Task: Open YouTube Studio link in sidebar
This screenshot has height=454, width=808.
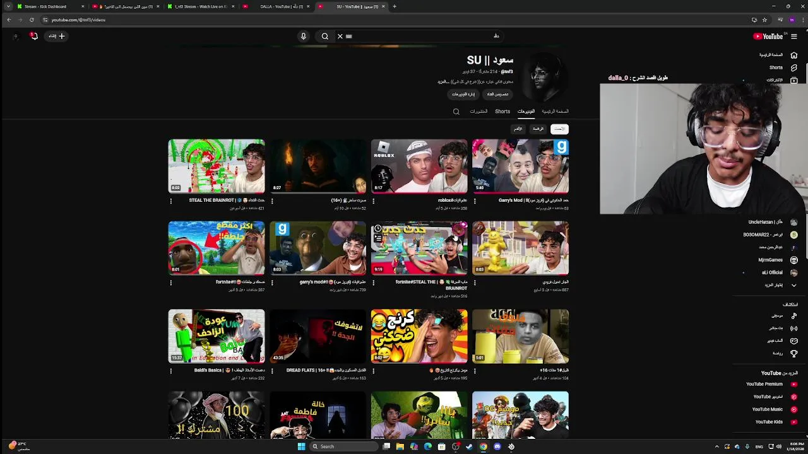Action: 775,397
